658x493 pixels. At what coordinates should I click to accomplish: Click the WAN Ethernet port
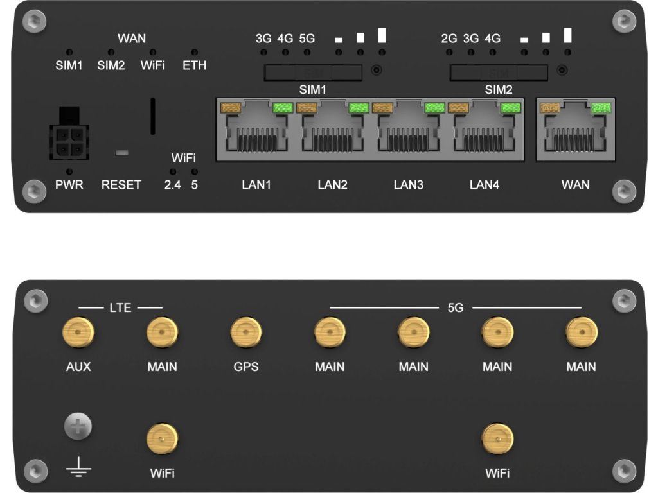pos(575,130)
